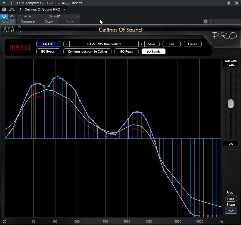Image resolution: width=241 pixels, height=225 pixels.
Task: Open the gear settings icon
Action: [x=206, y=22]
